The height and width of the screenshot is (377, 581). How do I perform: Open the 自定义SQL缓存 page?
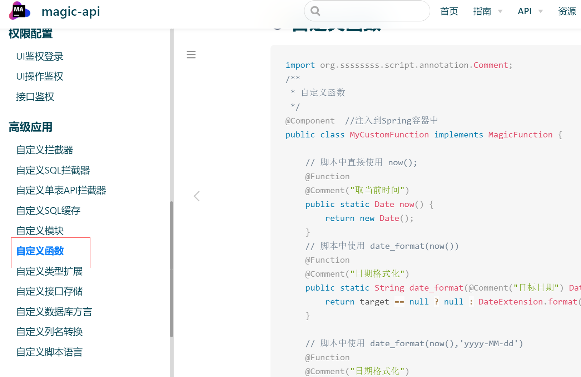48,210
